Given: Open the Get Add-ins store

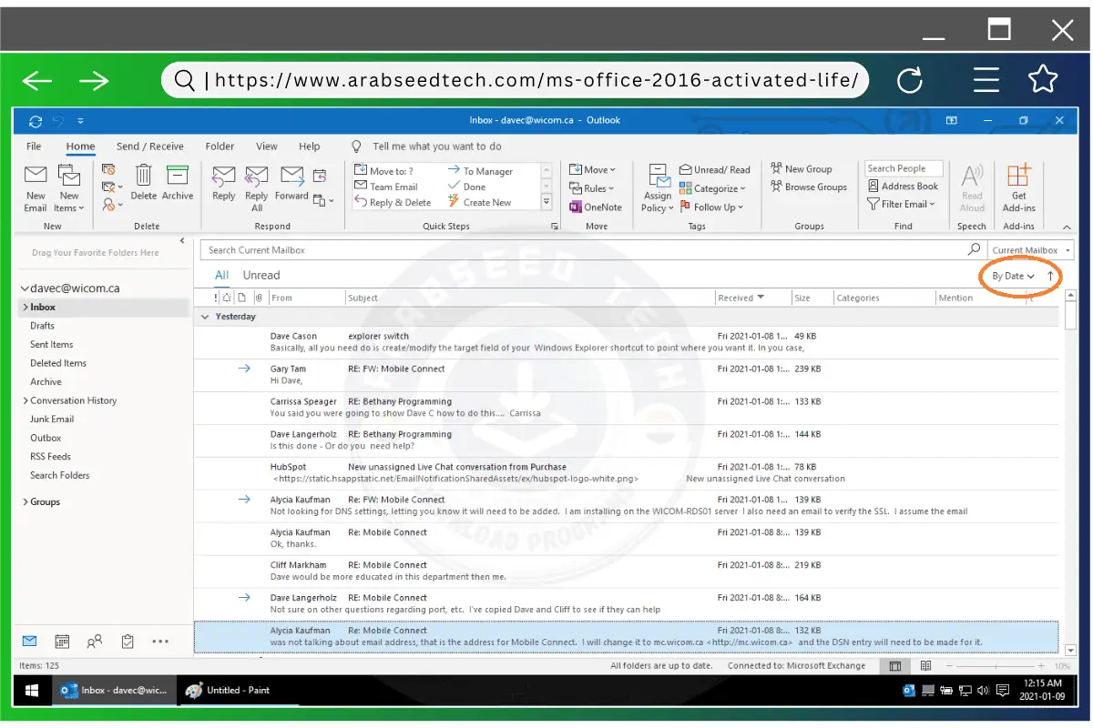Looking at the screenshot, I should point(1018,187).
